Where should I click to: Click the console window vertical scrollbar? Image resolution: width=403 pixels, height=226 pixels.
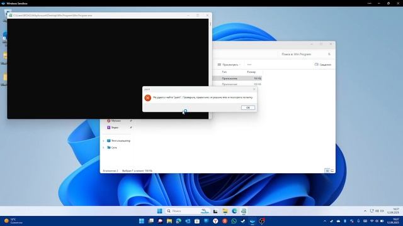(210, 68)
